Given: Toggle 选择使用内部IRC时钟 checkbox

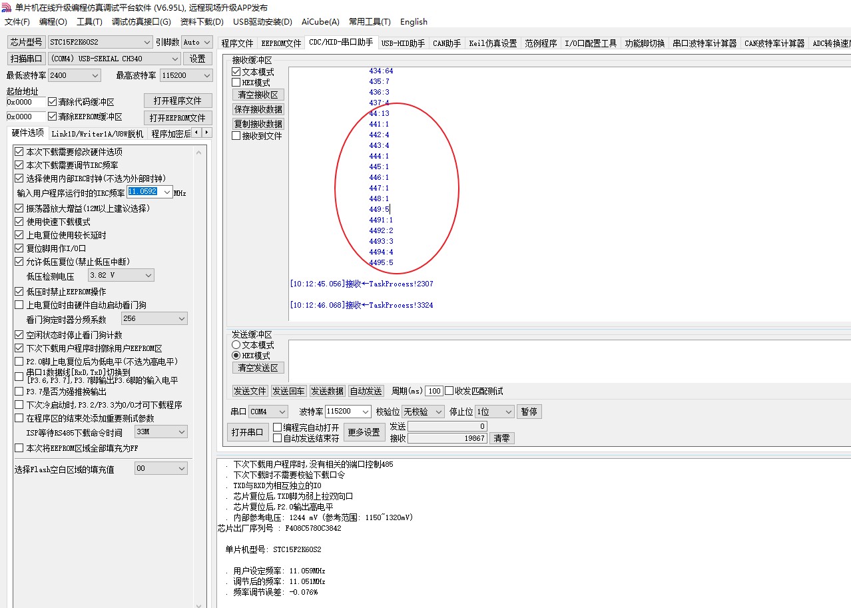Looking at the screenshot, I should (x=19, y=178).
